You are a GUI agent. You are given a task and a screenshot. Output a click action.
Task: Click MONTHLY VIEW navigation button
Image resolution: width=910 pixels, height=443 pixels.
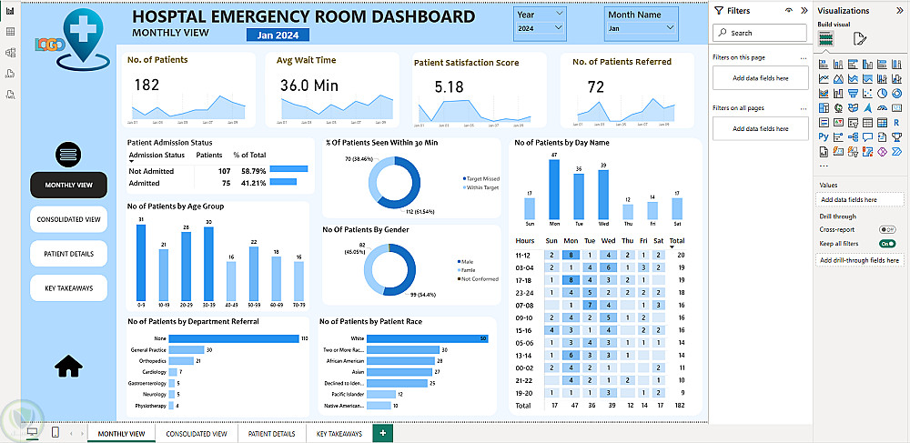pos(68,185)
